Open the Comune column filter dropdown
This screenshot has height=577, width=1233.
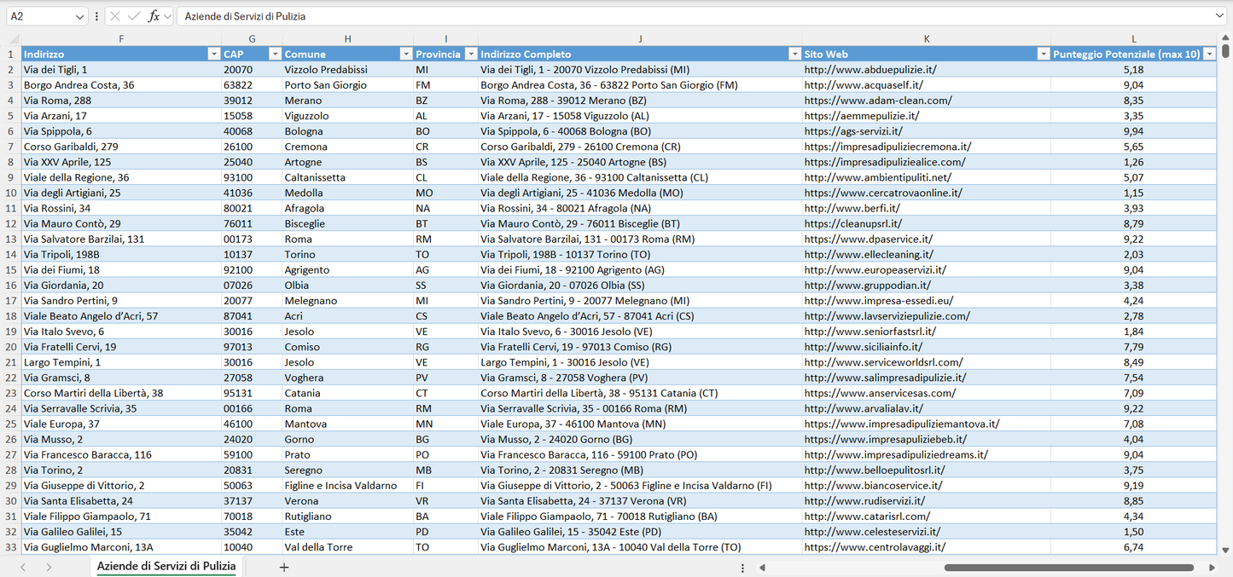point(406,55)
